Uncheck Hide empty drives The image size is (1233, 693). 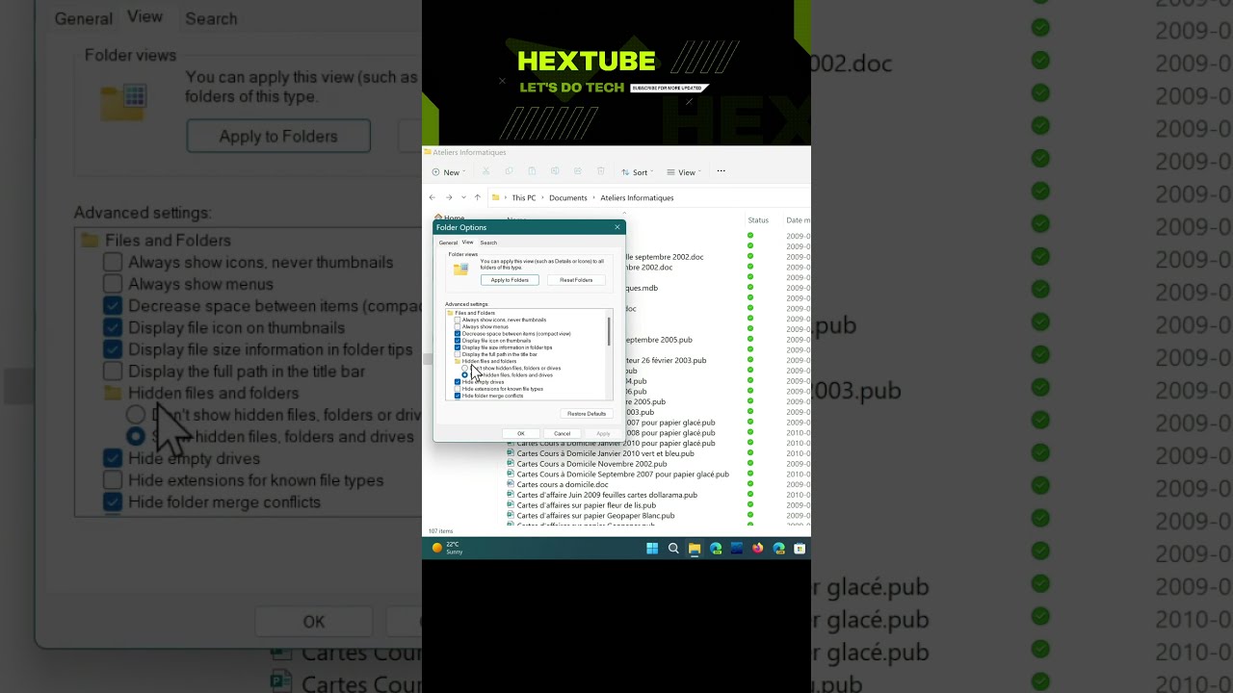(458, 382)
